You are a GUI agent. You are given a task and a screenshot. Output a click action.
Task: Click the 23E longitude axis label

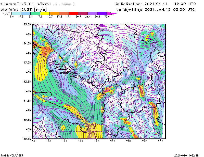[x=160, y=142]
